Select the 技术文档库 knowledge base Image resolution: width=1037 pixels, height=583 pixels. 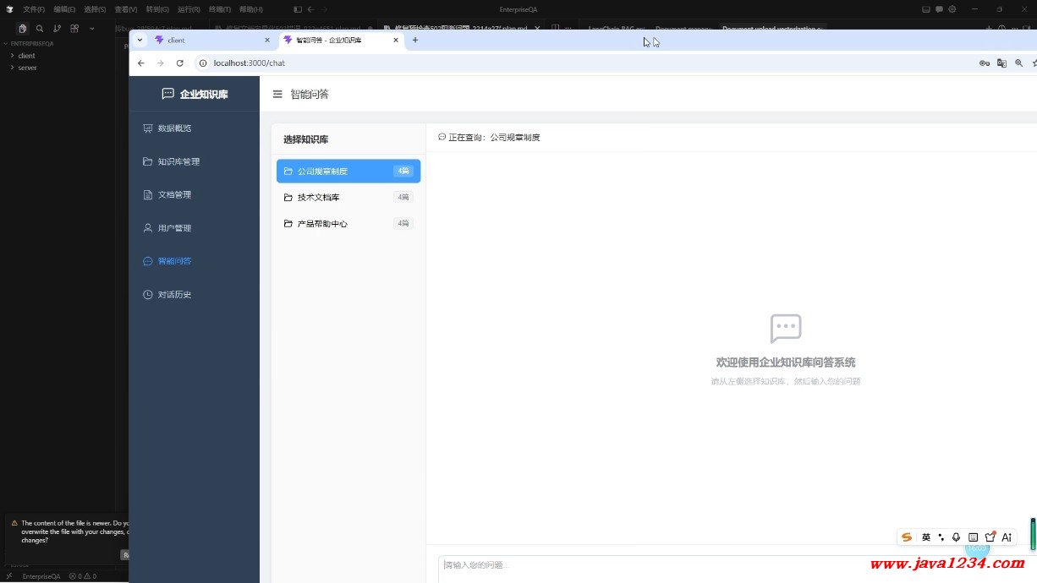pyautogui.click(x=318, y=198)
